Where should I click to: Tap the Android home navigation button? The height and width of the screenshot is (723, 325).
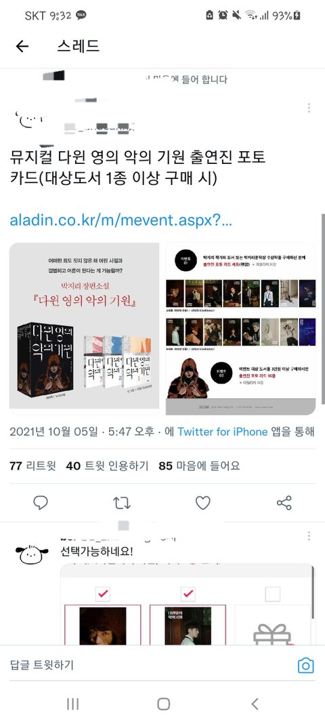(x=163, y=703)
